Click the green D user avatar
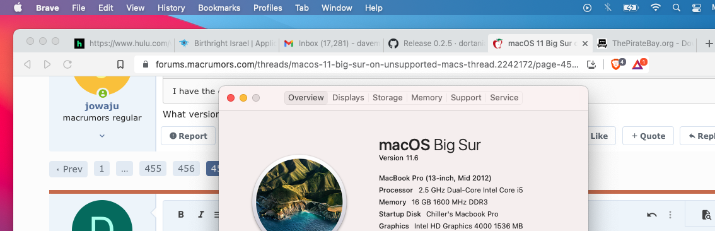 [102, 215]
